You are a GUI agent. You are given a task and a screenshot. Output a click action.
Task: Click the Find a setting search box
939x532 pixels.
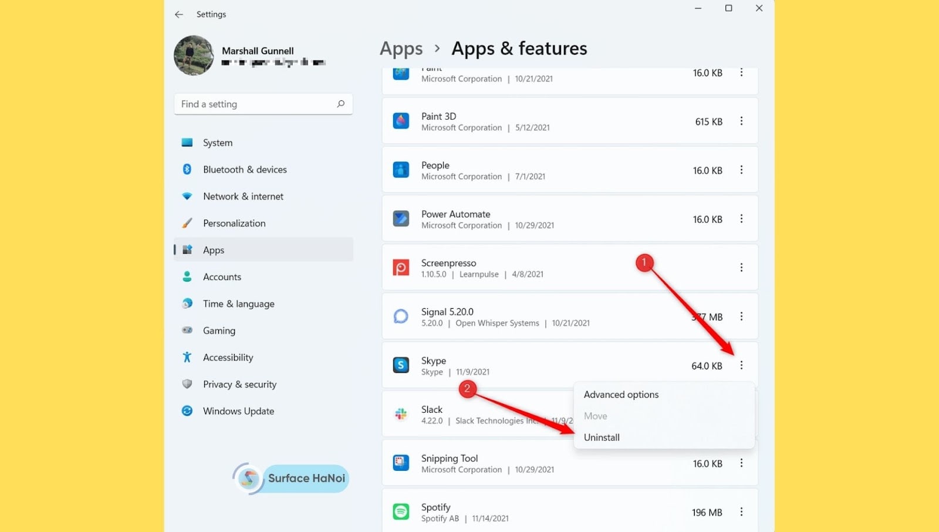(263, 104)
